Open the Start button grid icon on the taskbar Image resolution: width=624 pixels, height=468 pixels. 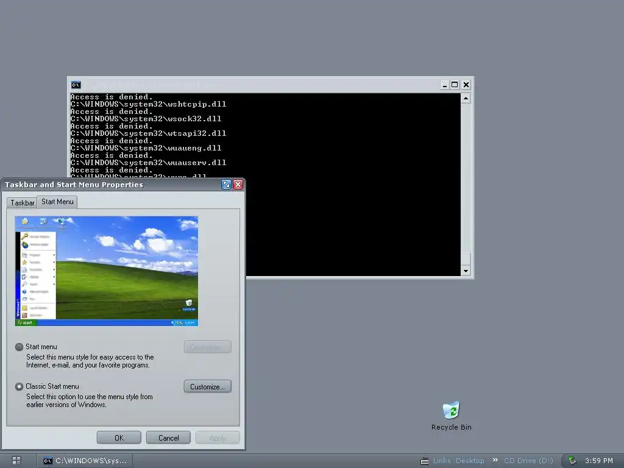[16, 461]
